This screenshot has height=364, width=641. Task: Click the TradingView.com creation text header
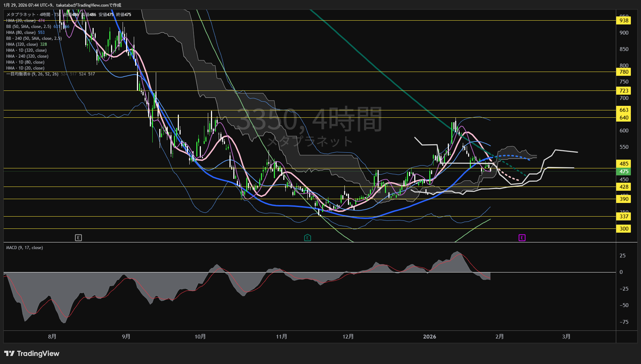[62, 5]
